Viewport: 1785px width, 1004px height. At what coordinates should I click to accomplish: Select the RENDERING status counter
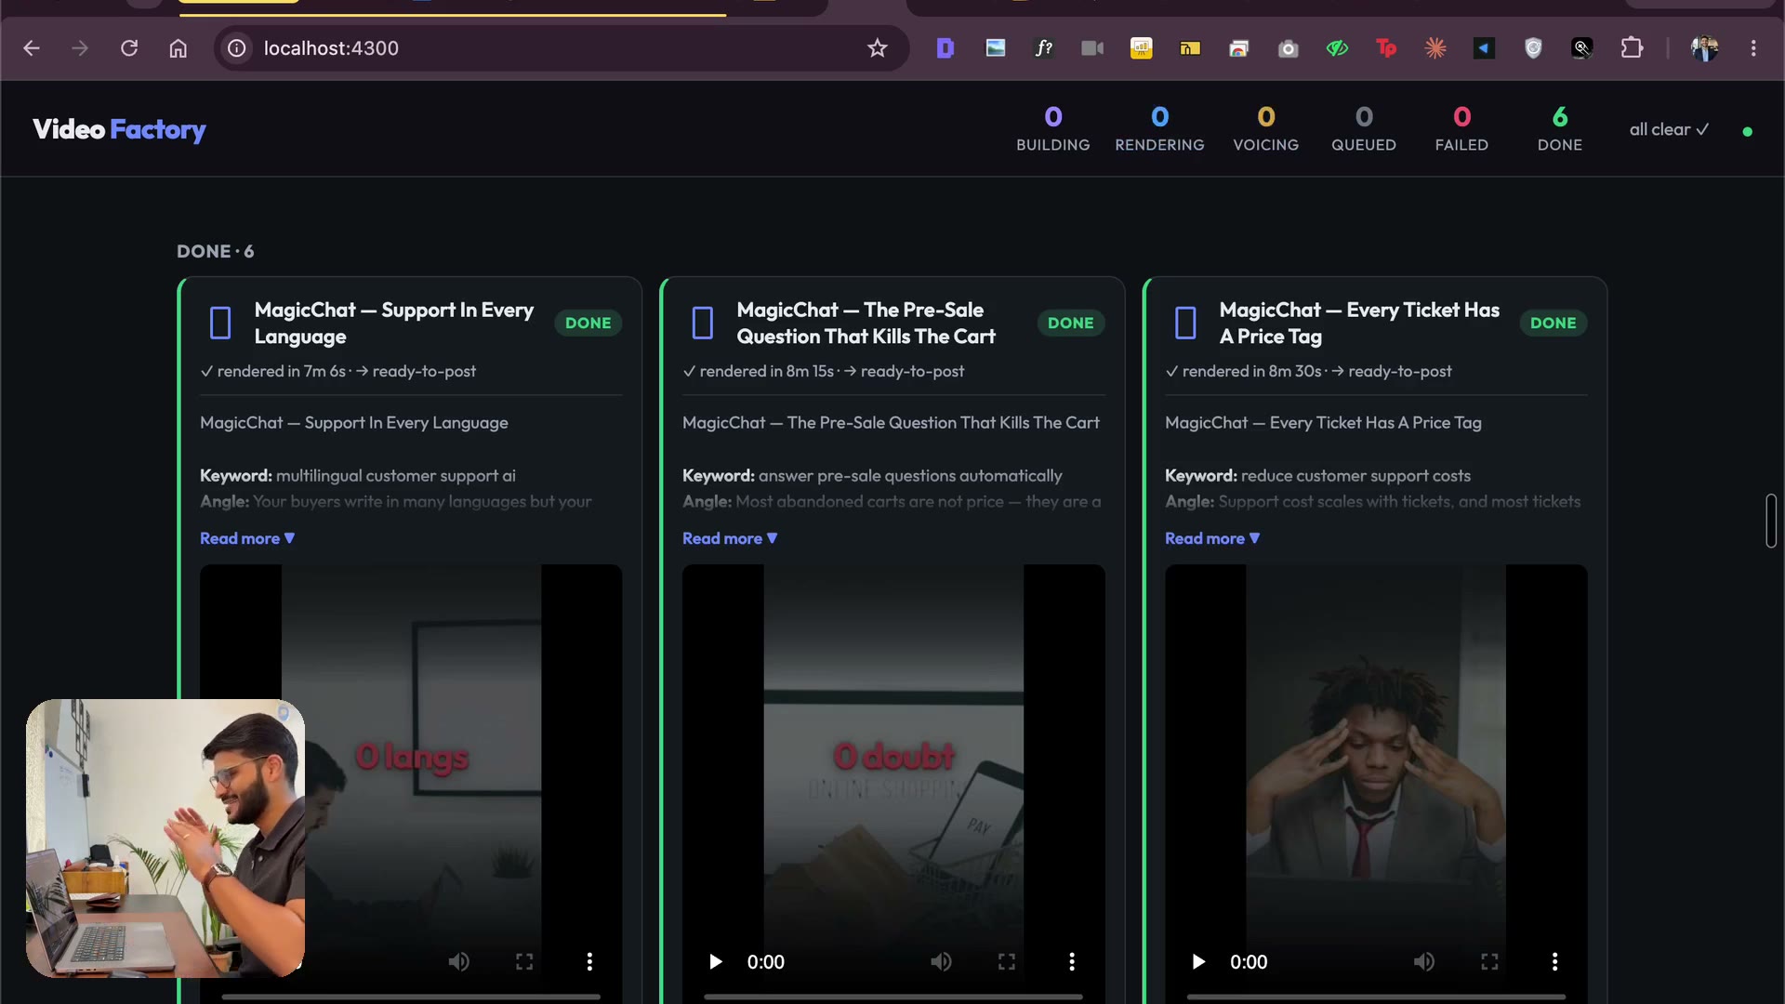tap(1159, 129)
